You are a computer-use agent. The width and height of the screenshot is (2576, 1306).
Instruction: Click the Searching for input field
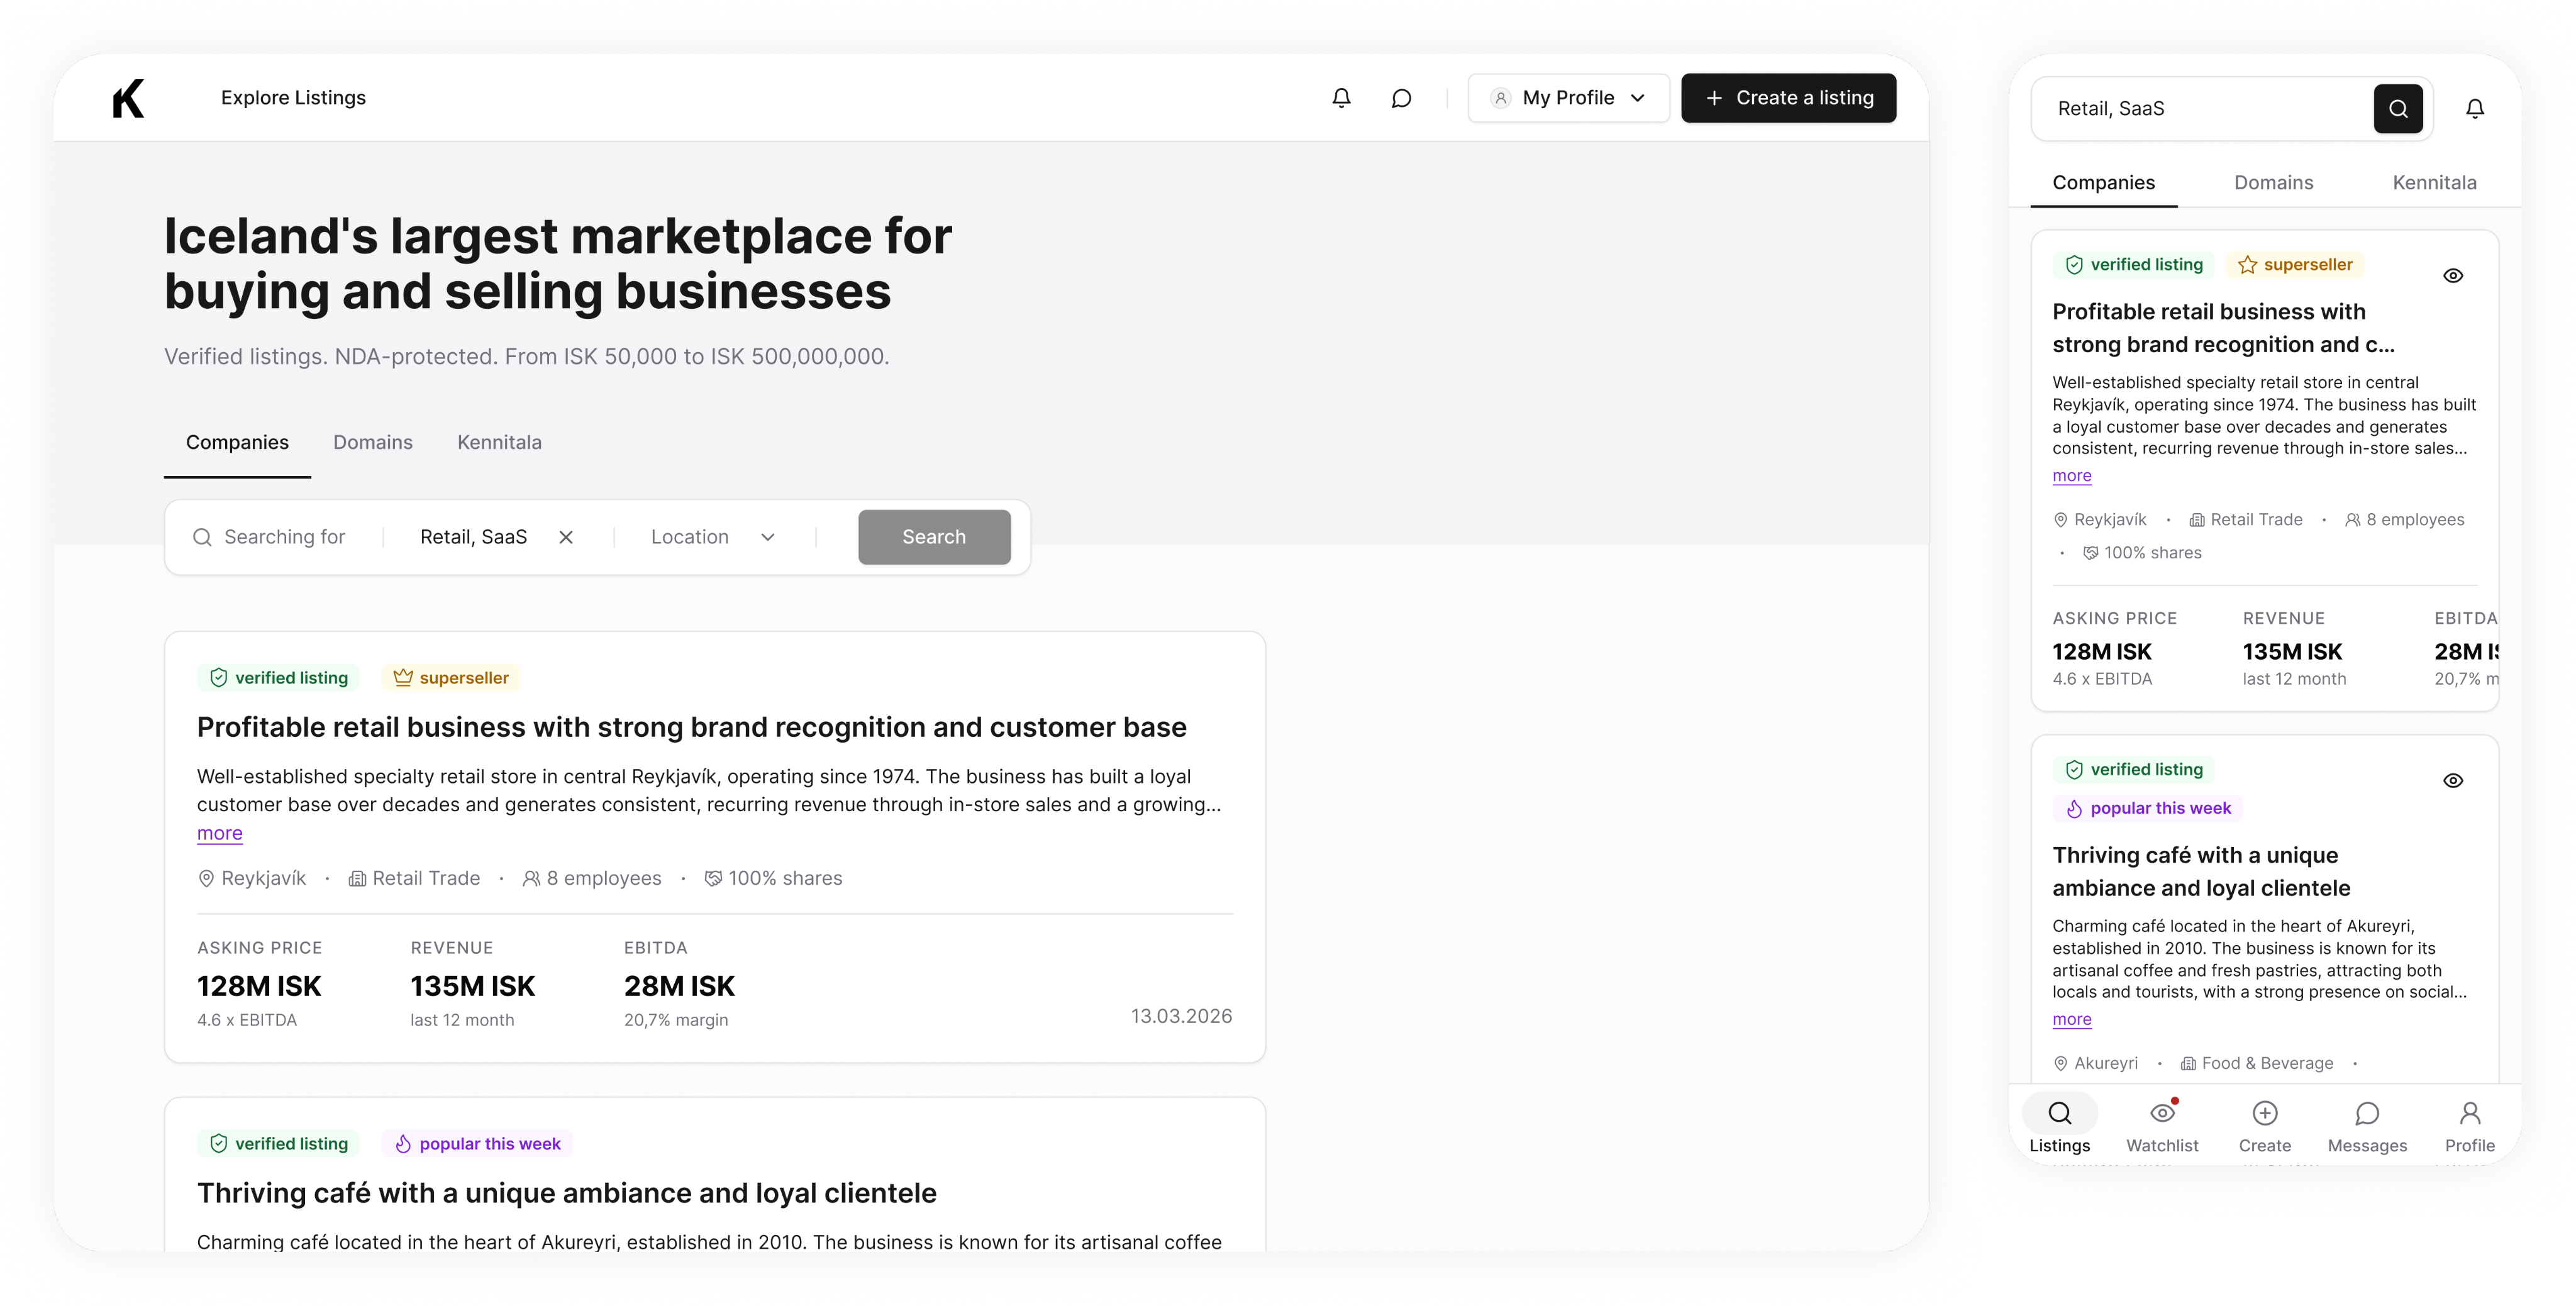tap(284, 537)
